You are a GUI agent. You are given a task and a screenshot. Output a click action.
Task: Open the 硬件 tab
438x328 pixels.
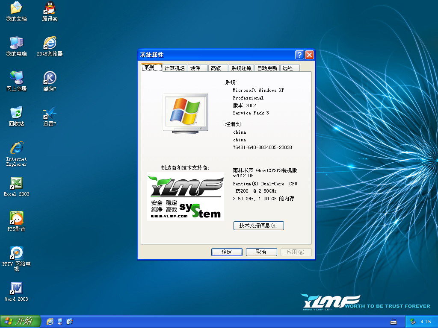pyautogui.click(x=195, y=68)
